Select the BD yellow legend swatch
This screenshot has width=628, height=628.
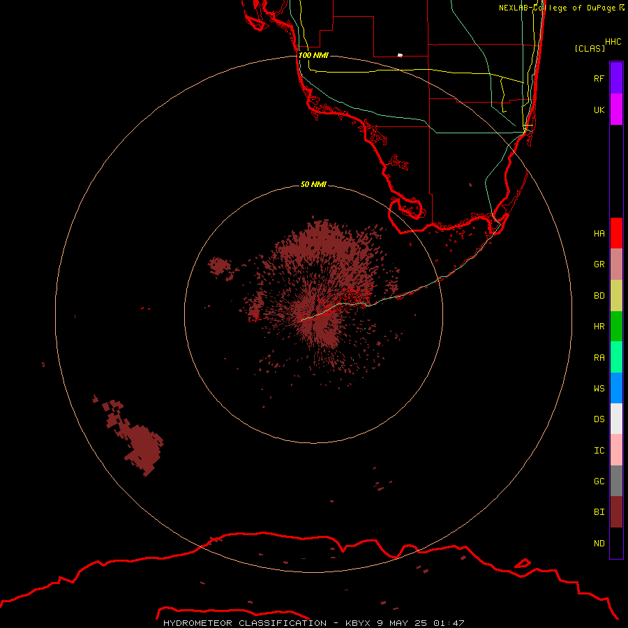tap(616, 296)
